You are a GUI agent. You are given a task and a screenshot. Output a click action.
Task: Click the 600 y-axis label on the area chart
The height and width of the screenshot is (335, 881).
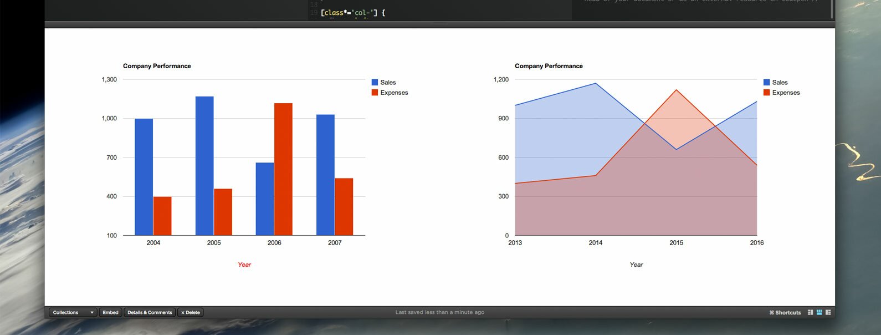pyautogui.click(x=503, y=158)
